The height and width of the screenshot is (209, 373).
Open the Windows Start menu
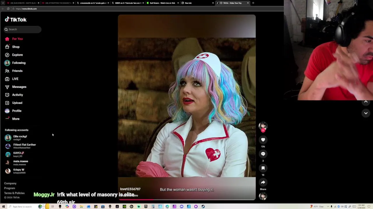pyautogui.click(x=3, y=207)
